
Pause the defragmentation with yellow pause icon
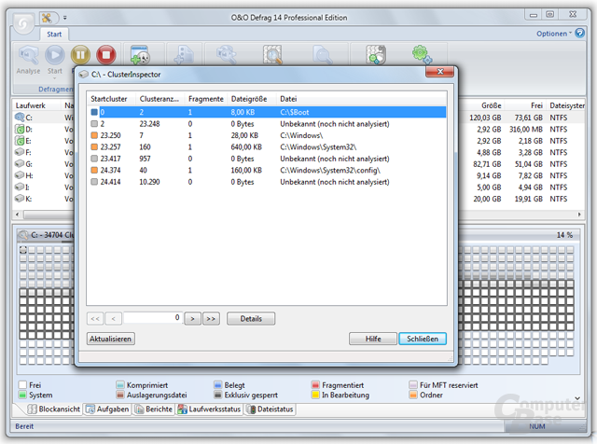[80, 55]
